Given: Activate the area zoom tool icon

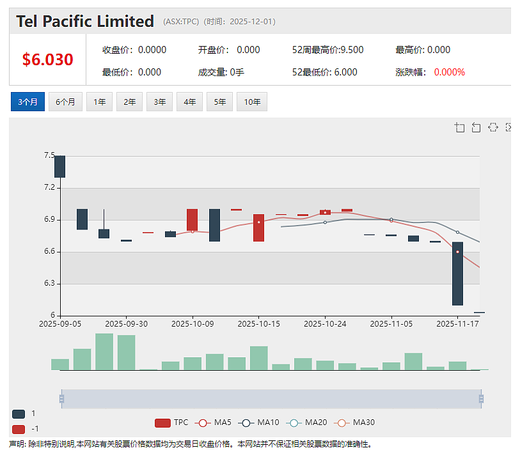Looking at the screenshot, I should coord(459,127).
